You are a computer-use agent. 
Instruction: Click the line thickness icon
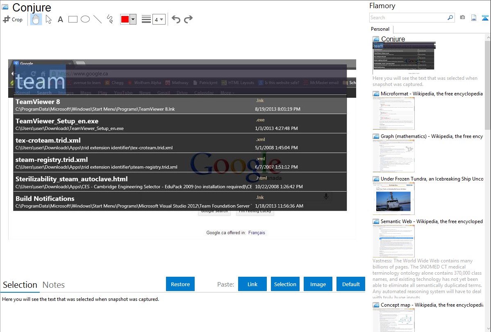click(146, 19)
